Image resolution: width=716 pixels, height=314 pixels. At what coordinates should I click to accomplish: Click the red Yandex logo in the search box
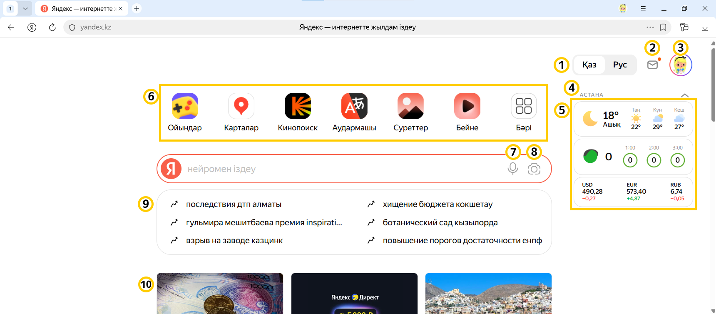pos(171,169)
